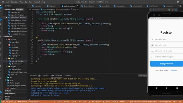
Task: Open .gitignore in the file tree
Action: click(13, 88)
